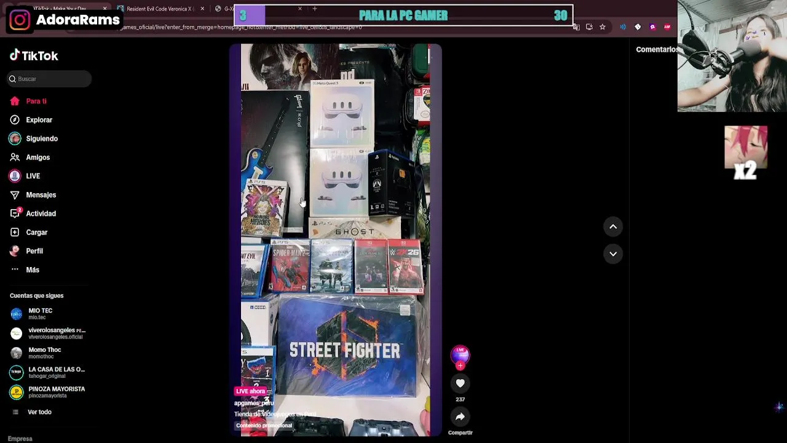Go to previous video with up arrow

[x=613, y=226]
